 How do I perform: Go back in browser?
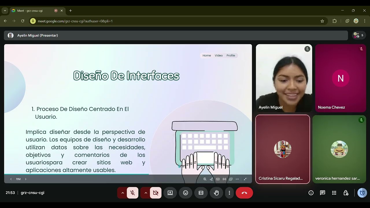(x=5, y=21)
